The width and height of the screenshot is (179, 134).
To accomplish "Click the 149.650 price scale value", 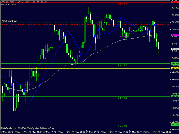I will pyautogui.click(x=175, y=72).
